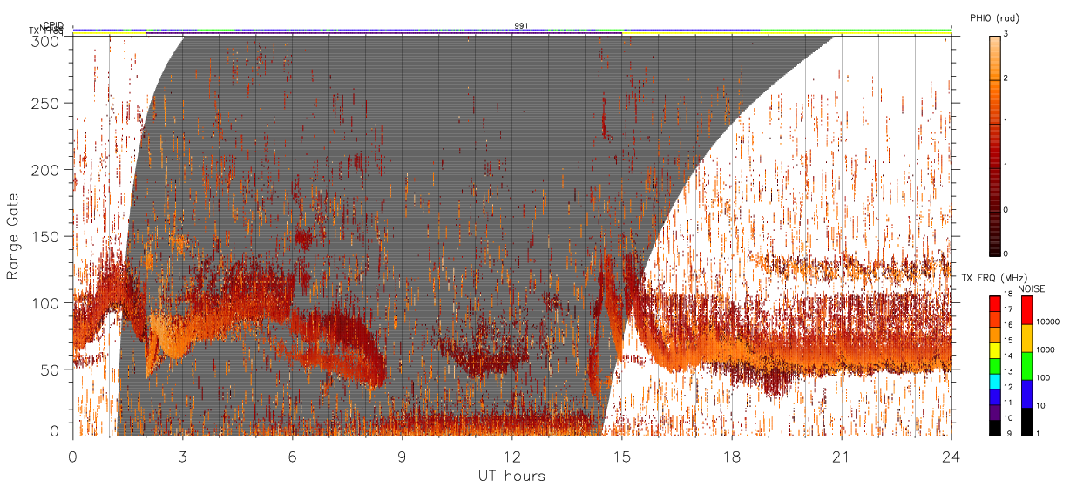Click the yellow 1000 swatch in NOISE legend
The width and height of the screenshot is (1070, 494).
click(x=1026, y=338)
